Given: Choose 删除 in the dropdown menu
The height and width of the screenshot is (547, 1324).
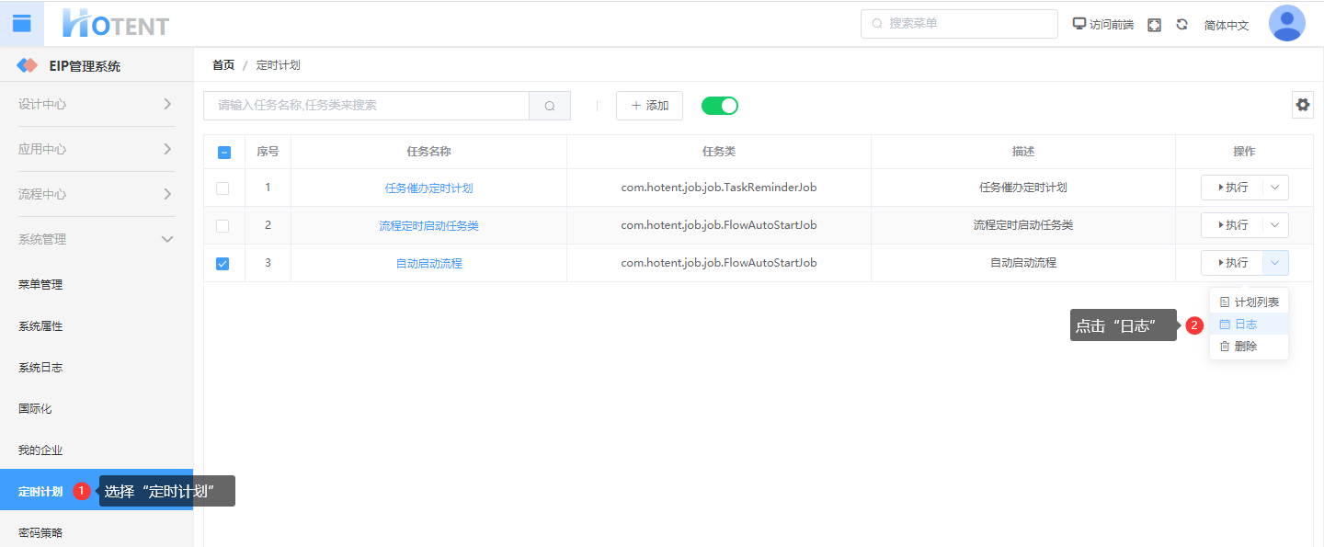Looking at the screenshot, I should (x=1245, y=347).
